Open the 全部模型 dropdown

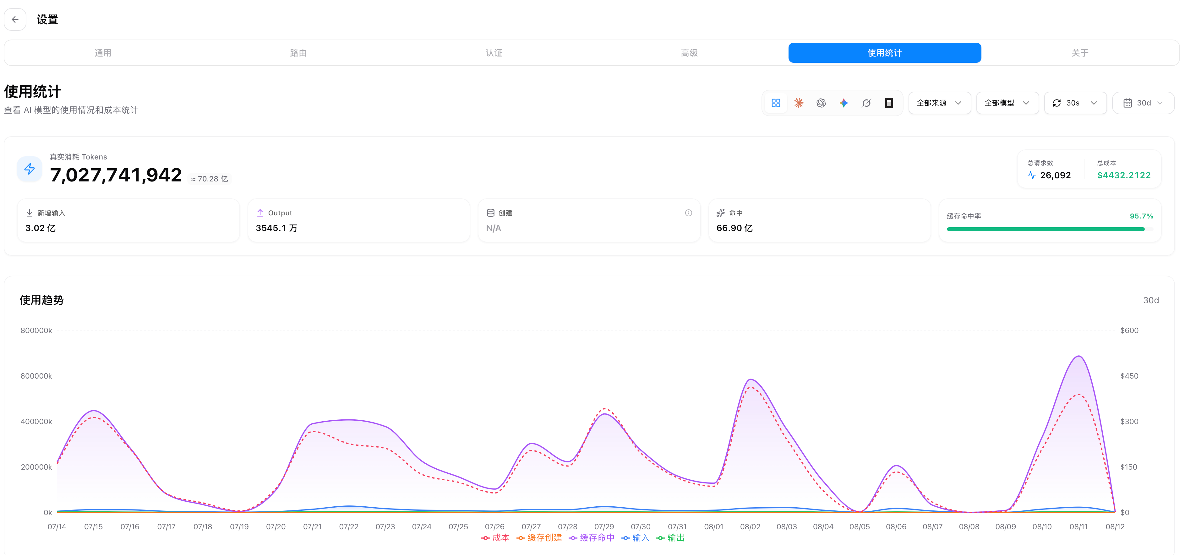pos(1008,103)
